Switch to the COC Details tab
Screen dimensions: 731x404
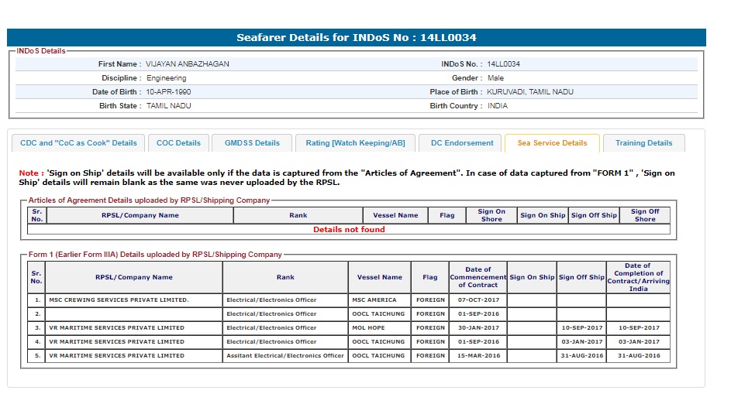[x=178, y=143]
